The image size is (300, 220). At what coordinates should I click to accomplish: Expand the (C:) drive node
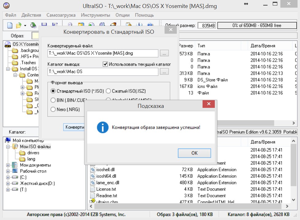pos(8,177)
